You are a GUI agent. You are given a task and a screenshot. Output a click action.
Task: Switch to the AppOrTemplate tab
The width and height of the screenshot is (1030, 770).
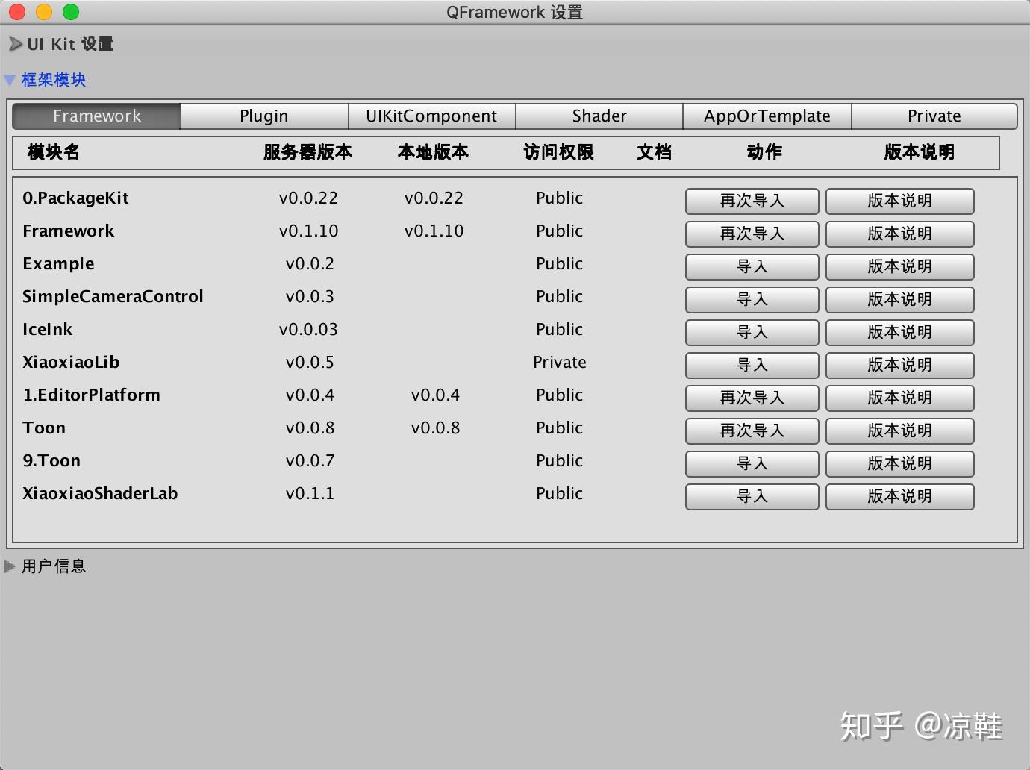click(x=766, y=116)
